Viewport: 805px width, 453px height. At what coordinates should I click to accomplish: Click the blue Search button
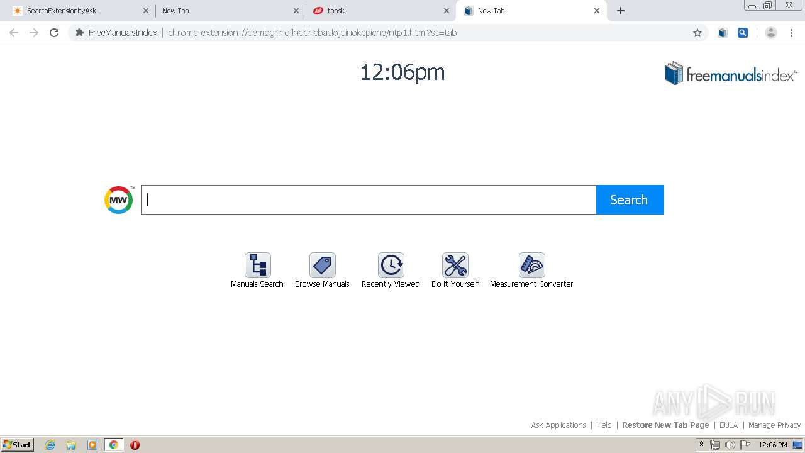coord(630,199)
